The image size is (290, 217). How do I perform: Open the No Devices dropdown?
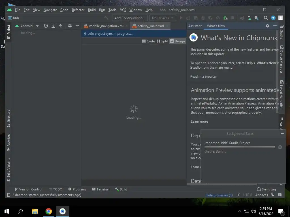(163, 18)
